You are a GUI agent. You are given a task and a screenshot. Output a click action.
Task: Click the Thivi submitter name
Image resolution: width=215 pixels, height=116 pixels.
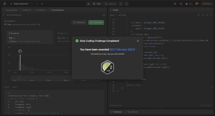(x=9, y=25)
